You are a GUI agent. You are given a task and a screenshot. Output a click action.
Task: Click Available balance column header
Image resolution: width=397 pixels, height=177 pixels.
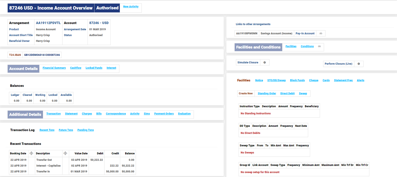tap(66, 95)
